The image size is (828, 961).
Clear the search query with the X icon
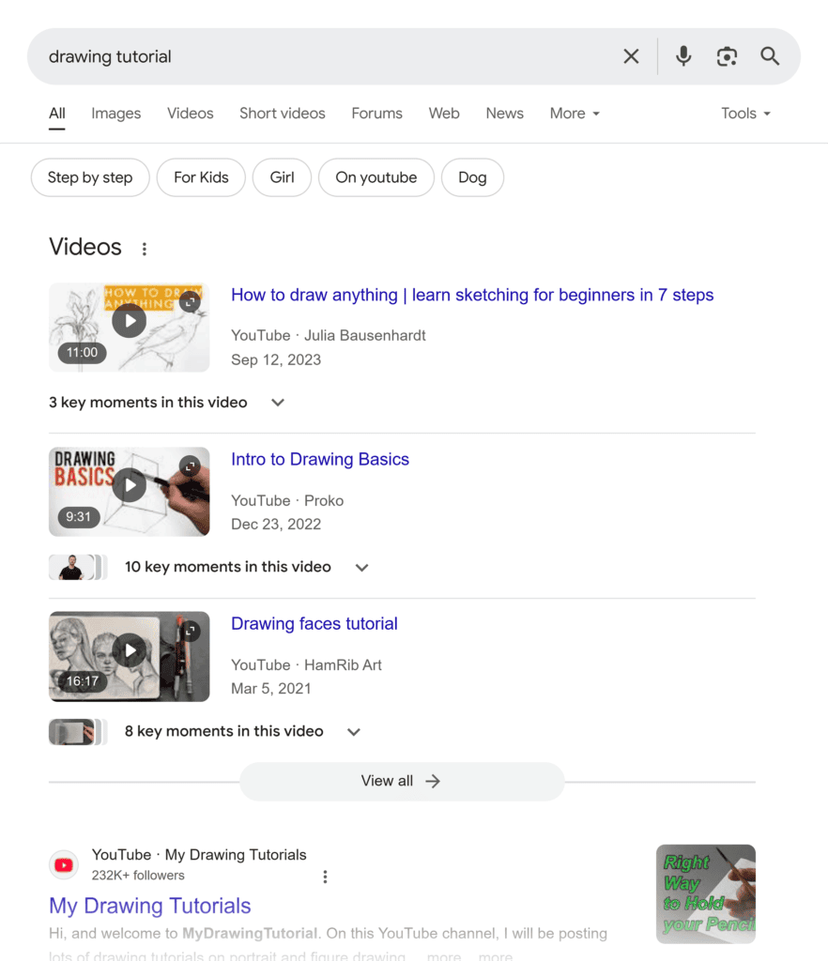click(x=631, y=55)
